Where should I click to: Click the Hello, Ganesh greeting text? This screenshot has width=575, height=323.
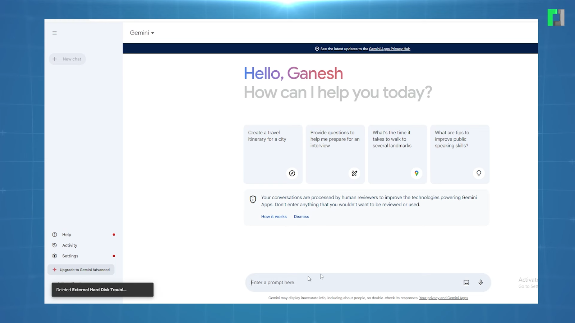[293, 74]
